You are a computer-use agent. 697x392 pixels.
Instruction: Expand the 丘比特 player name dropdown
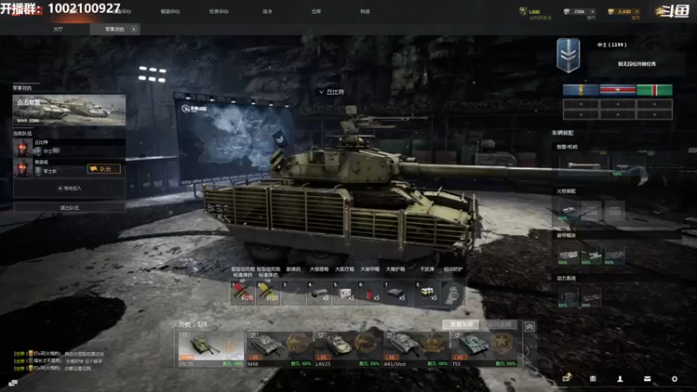(332, 92)
